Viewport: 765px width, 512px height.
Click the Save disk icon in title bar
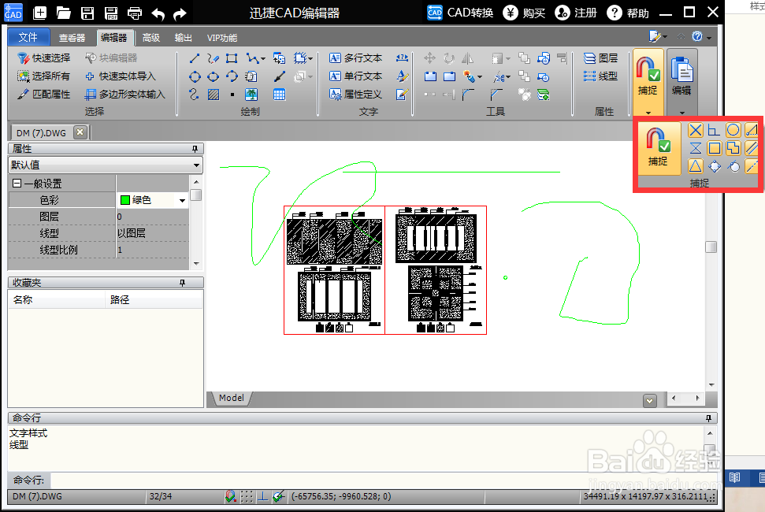tap(87, 13)
